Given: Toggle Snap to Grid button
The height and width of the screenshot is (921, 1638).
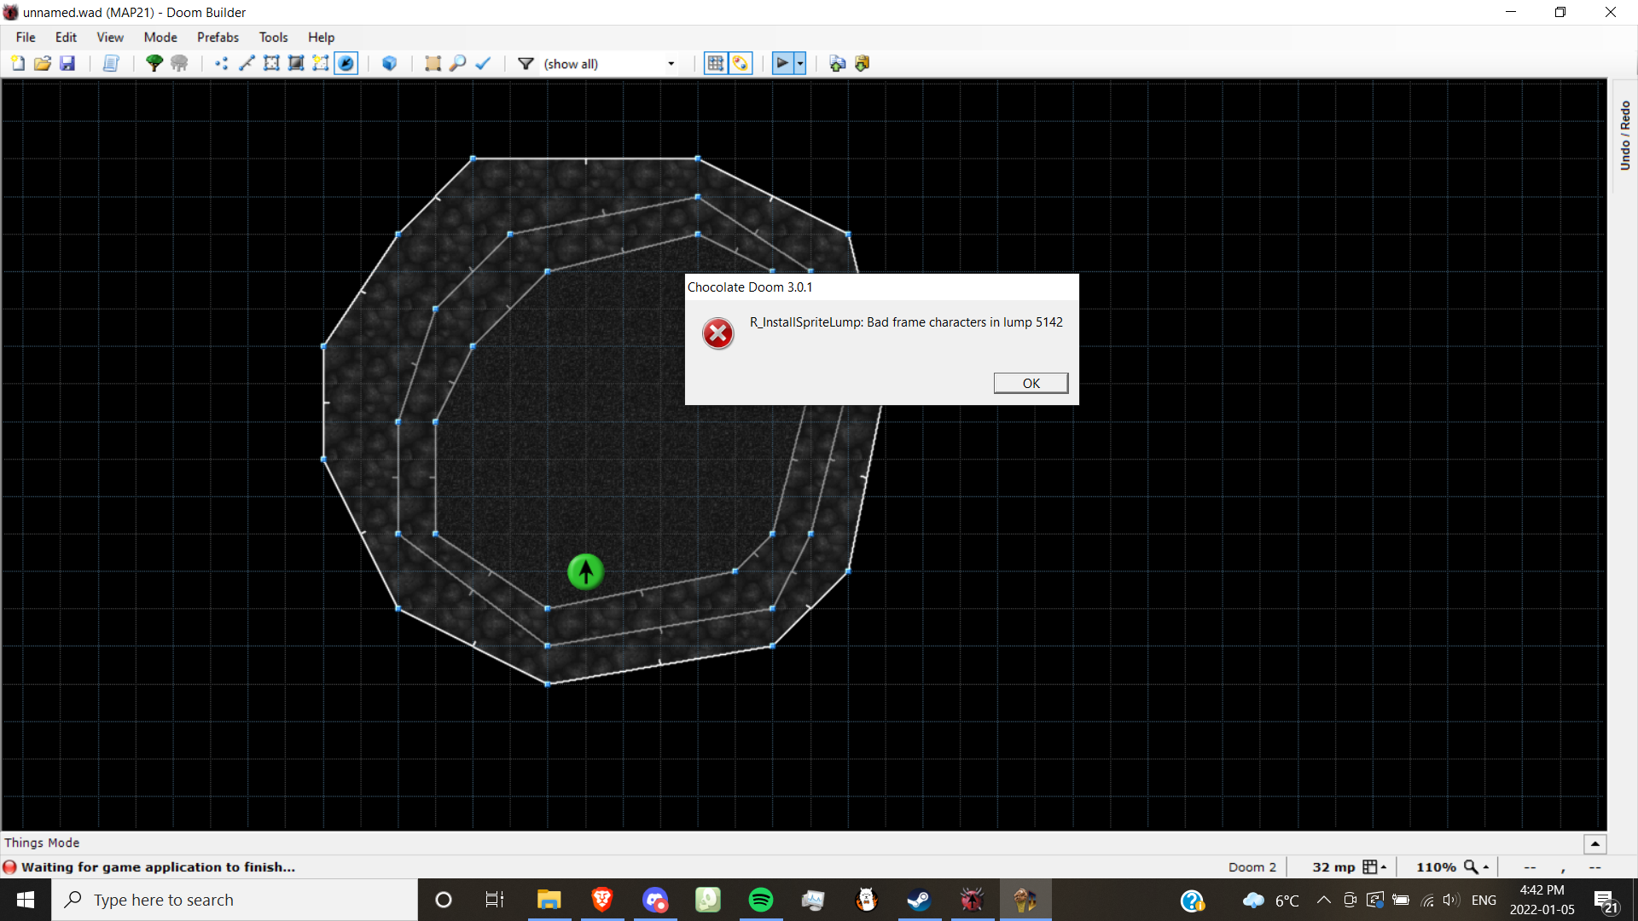Looking at the screenshot, I should tap(716, 63).
